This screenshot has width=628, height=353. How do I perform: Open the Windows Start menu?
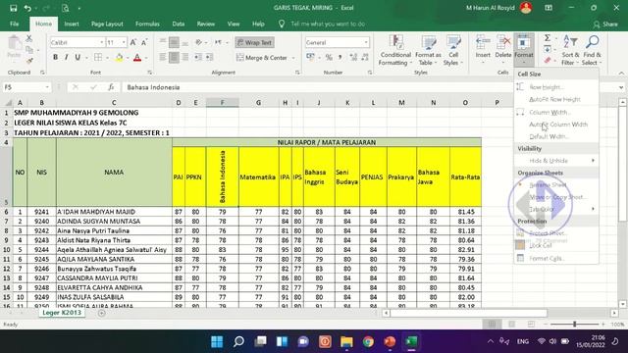click(x=217, y=341)
